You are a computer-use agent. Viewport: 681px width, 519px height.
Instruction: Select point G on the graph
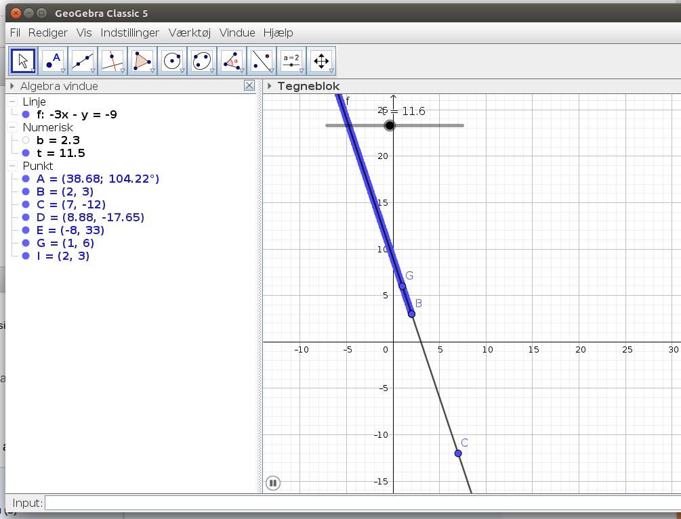(x=403, y=286)
